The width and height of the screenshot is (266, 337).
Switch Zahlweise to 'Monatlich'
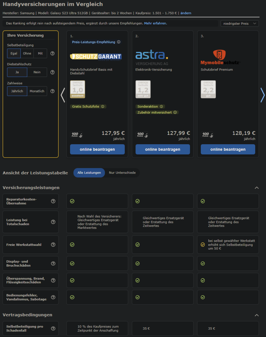pyautogui.click(x=37, y=91)
